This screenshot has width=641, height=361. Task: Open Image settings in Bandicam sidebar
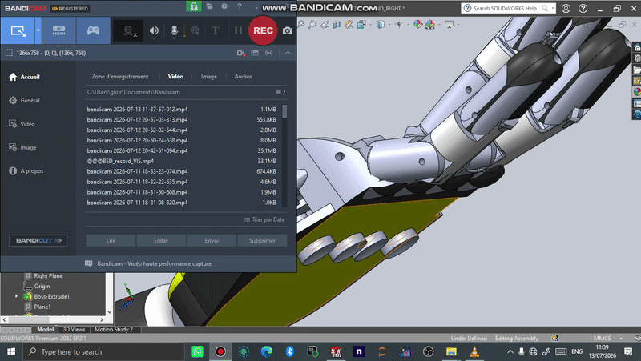23,147
